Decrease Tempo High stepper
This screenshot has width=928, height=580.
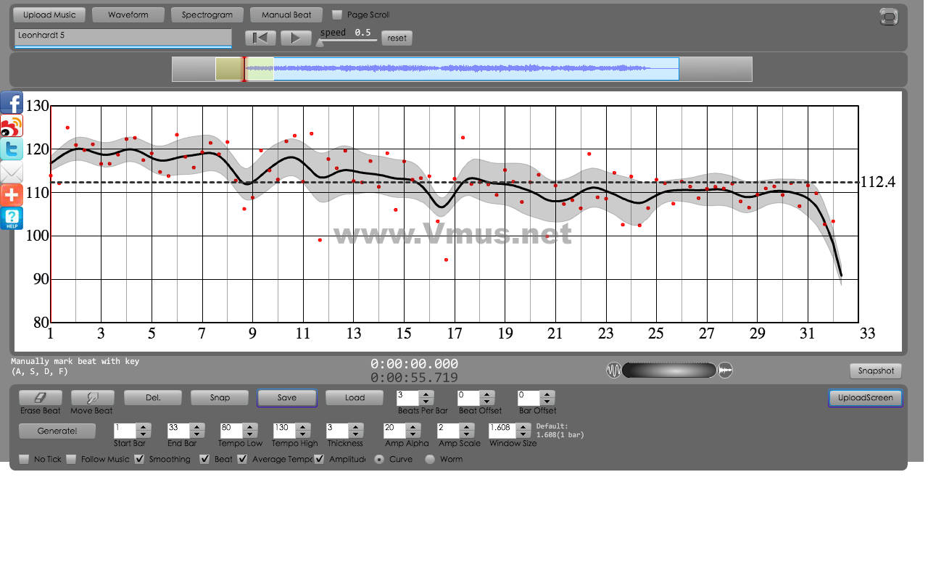click(302, 434)
